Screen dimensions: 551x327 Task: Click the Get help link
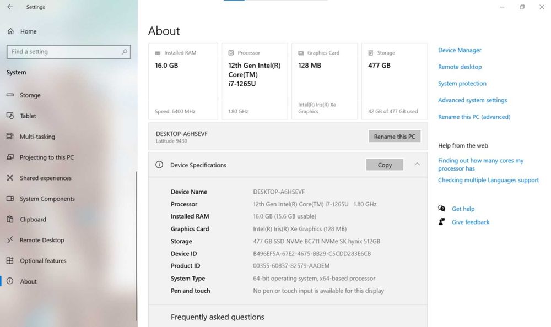[x=463, y=209]
